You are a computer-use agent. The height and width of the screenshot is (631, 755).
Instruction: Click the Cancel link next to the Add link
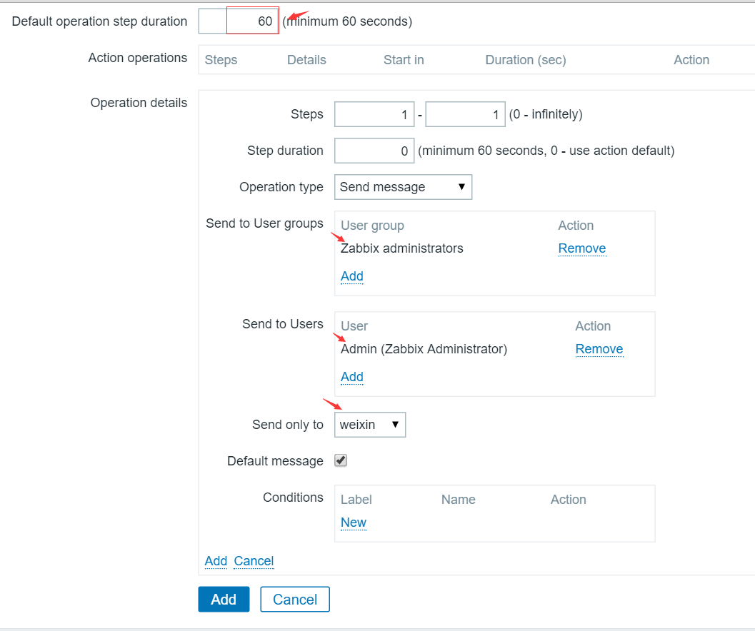(254, 561)
